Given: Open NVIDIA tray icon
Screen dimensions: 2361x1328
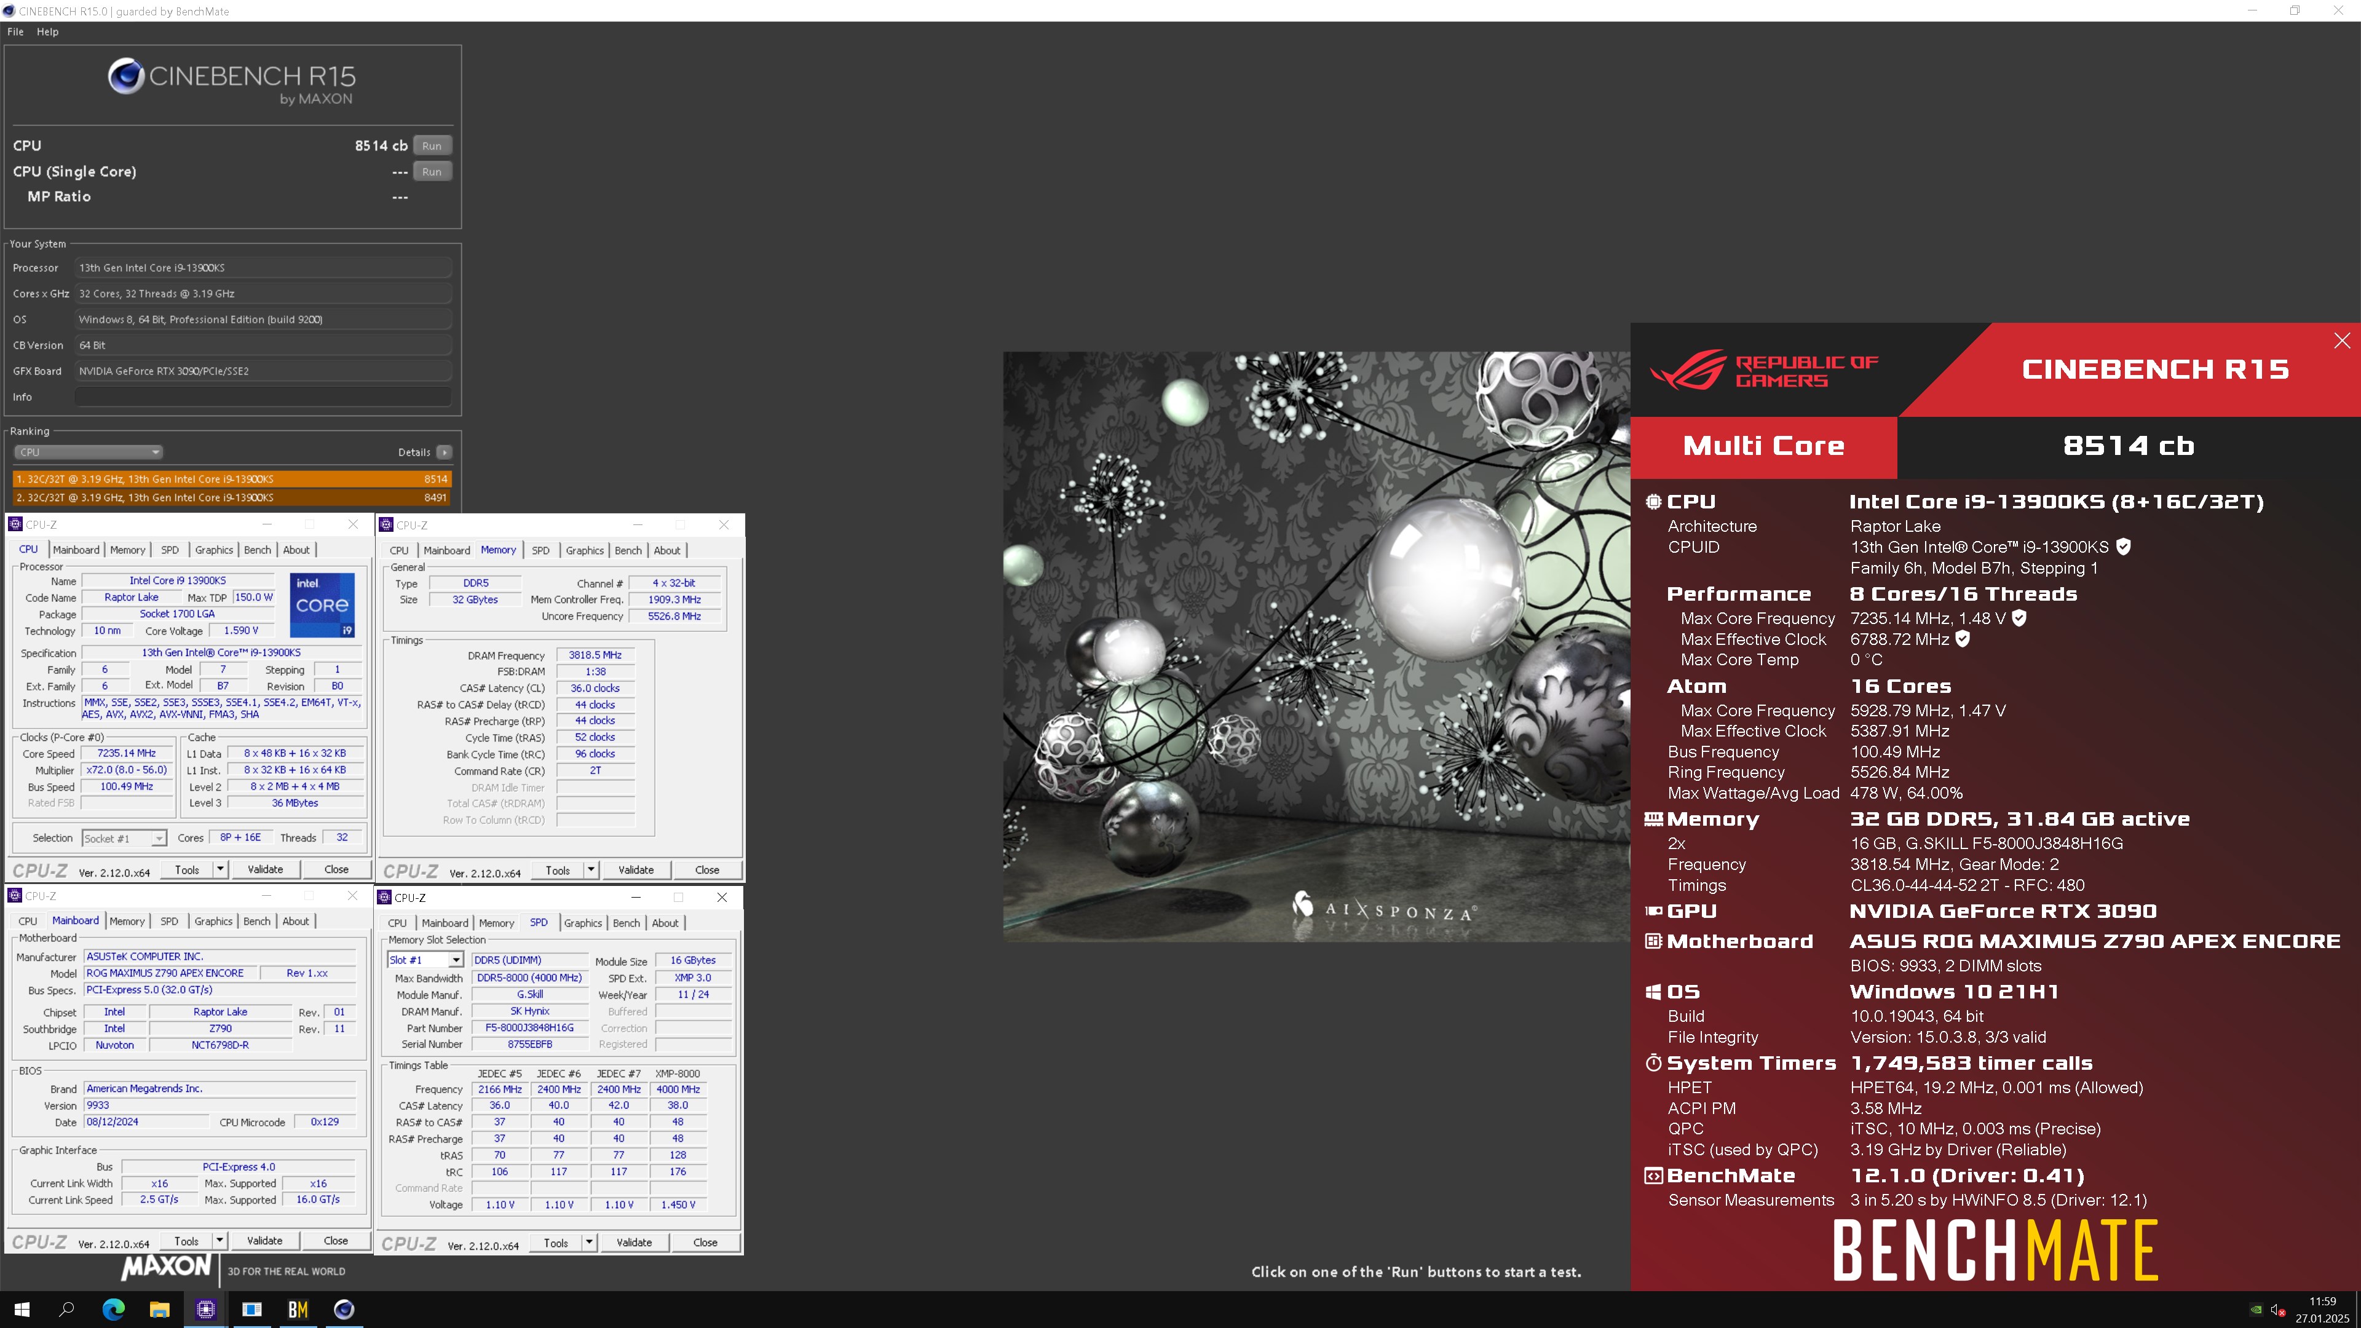Looking at the screenshot, I should tap(2256, 1310).
